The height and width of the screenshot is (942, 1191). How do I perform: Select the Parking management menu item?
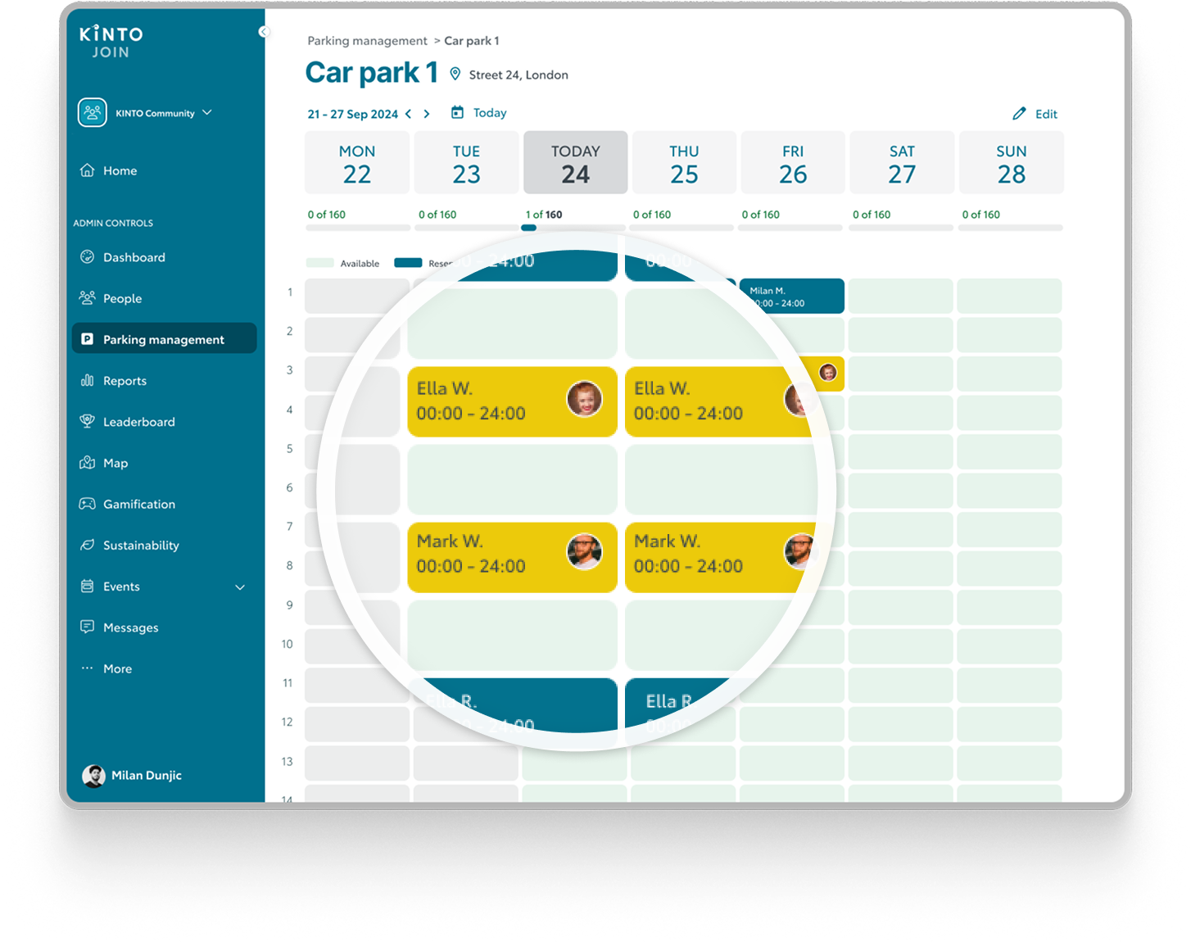[x=164, y=339]
